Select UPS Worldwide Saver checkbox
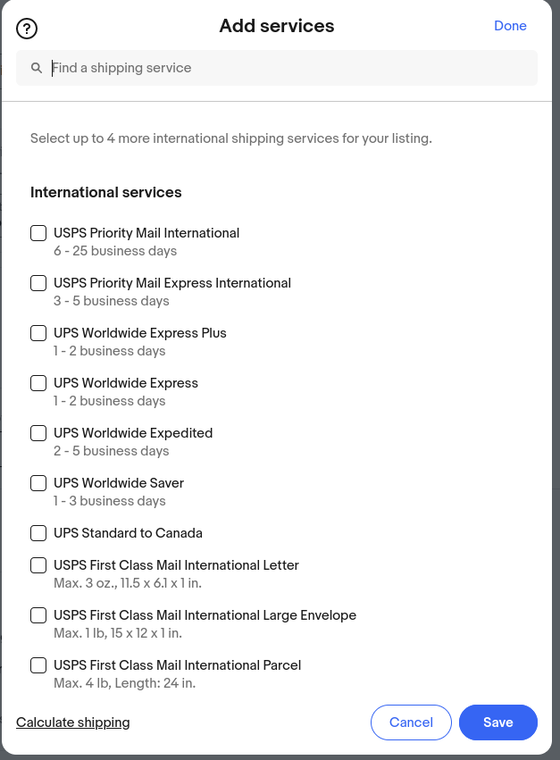 (38, 483)
